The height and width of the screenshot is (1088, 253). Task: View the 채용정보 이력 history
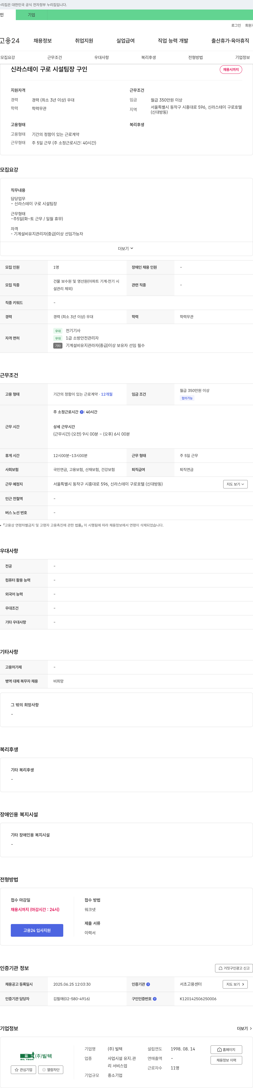226,1060
